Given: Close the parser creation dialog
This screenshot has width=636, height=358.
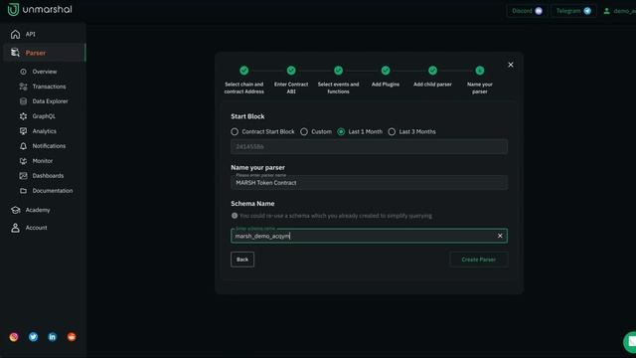Looking at the screenshot, I should coord(511,65).
